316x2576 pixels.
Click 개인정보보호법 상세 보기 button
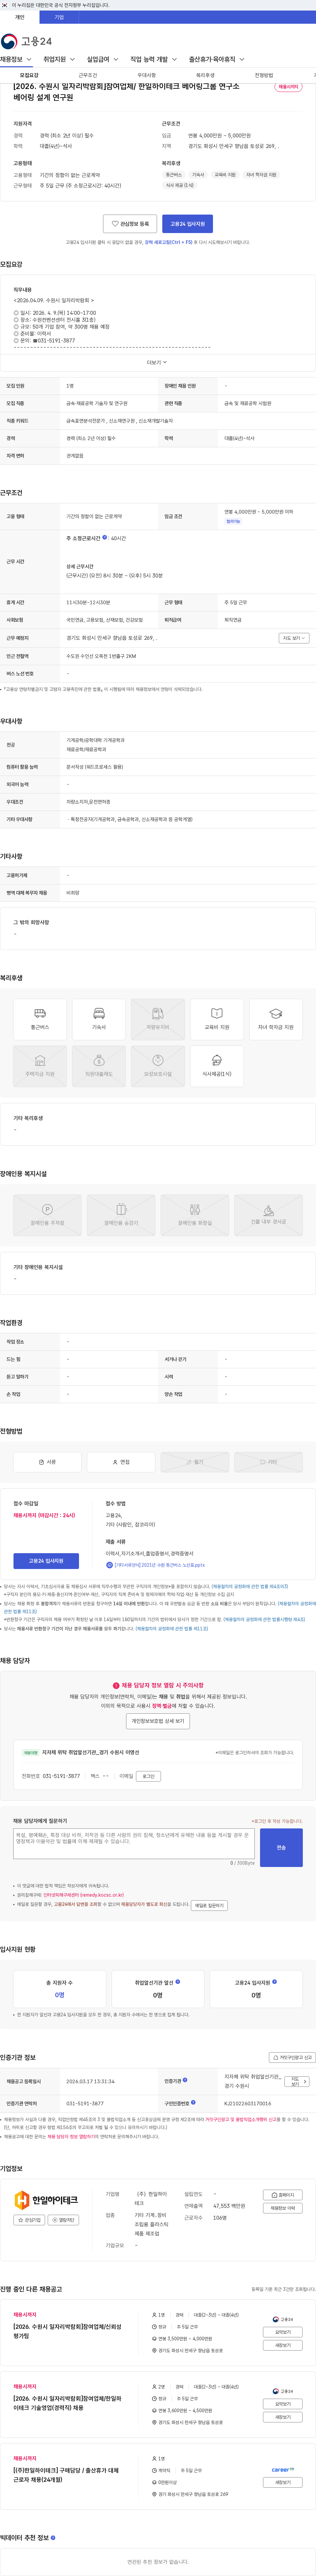coord(158,1721)
